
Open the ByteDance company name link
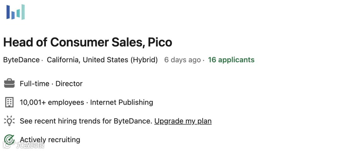(21, 60)
